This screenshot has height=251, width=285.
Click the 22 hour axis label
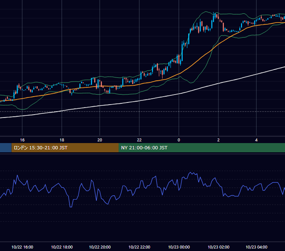click(x=139, y=140)
